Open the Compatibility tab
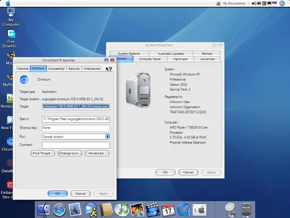290x218 pixels. (x=56, y=69)
